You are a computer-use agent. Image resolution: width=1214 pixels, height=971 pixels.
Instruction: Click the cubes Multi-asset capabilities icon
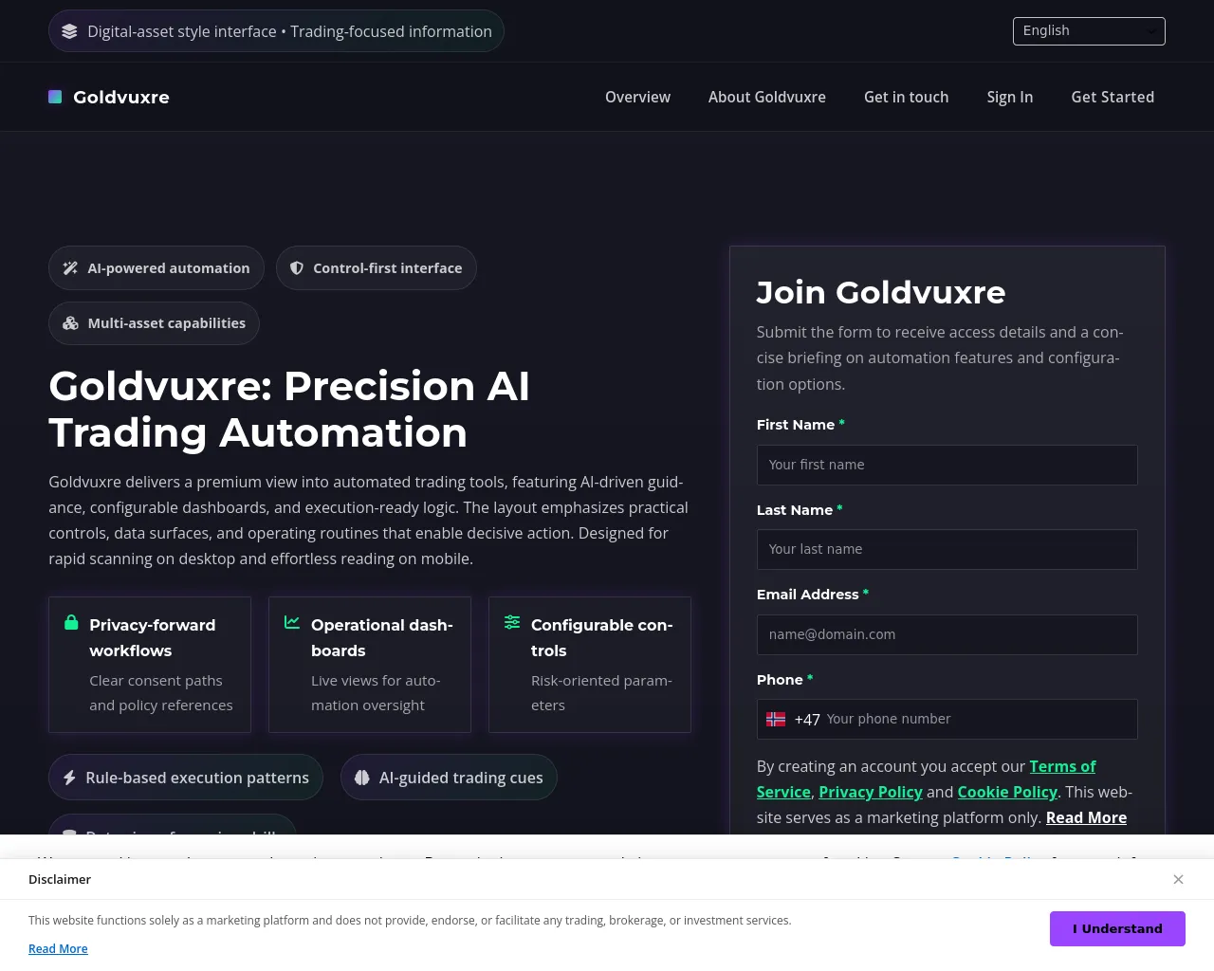(x=70, y=323)
